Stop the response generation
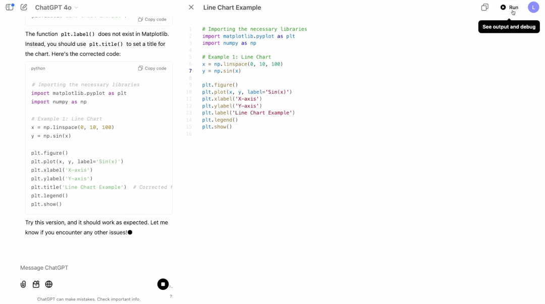This screenshot has width=545, height=304. [x=162, y=284]
